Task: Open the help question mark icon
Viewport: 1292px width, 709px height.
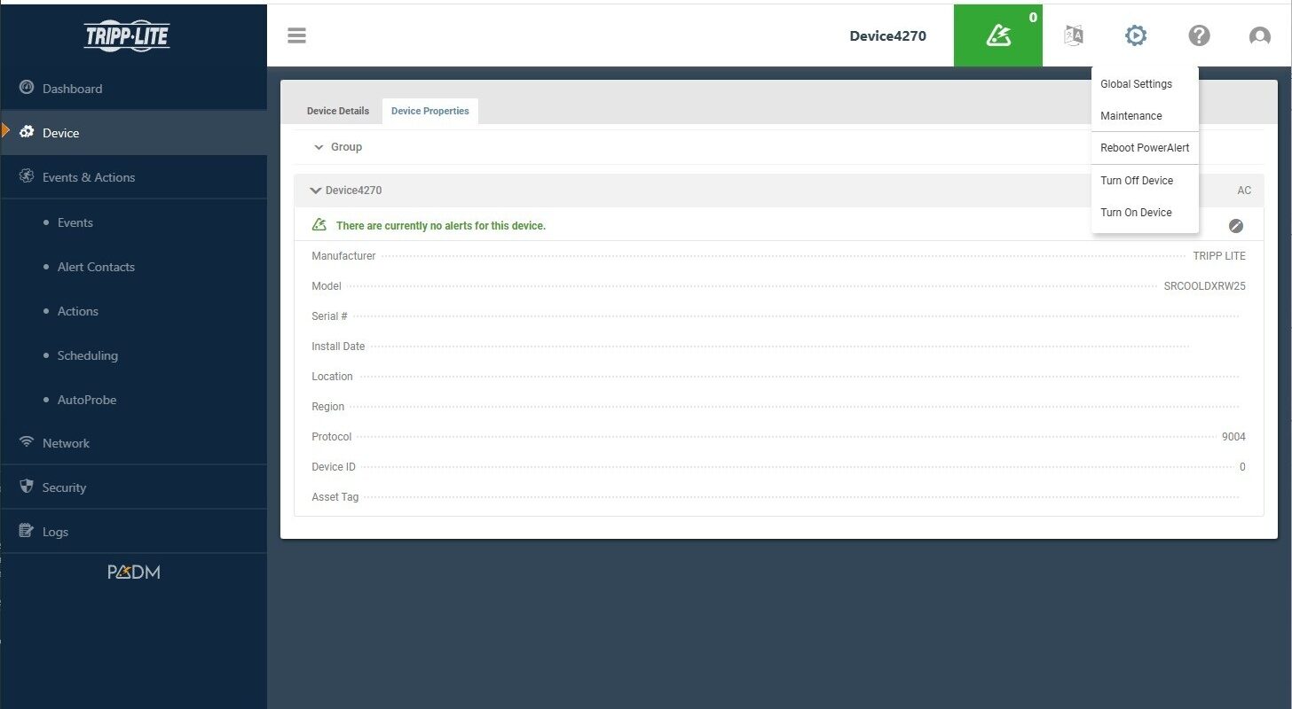Action: click(x=1199, y=35)
